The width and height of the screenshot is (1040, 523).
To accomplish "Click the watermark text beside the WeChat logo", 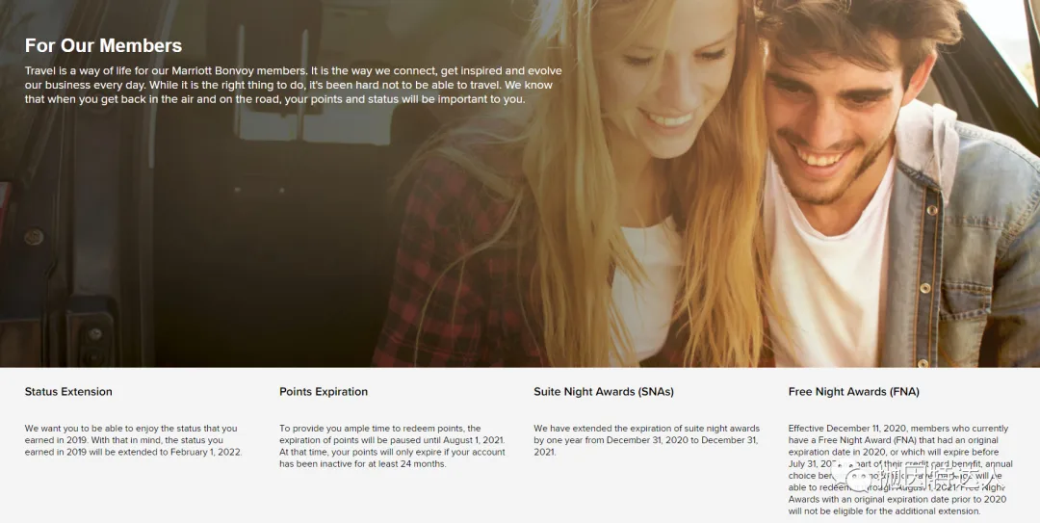I will pyautogui.click(x=944, y=477).
